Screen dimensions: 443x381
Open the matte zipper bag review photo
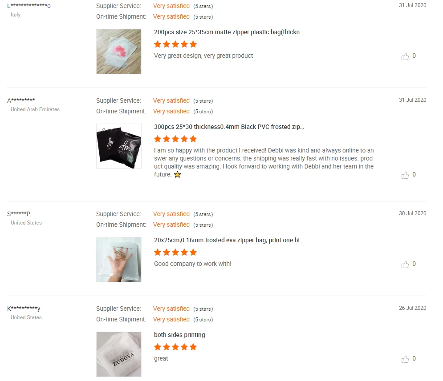pyautogui.click(x=119, y=52)
